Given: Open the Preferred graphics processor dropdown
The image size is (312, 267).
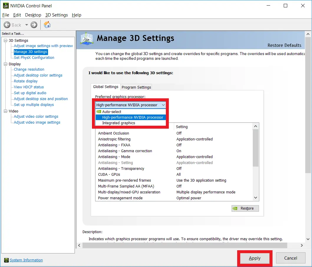Looking at the screenshot, I should click(163, 105).
